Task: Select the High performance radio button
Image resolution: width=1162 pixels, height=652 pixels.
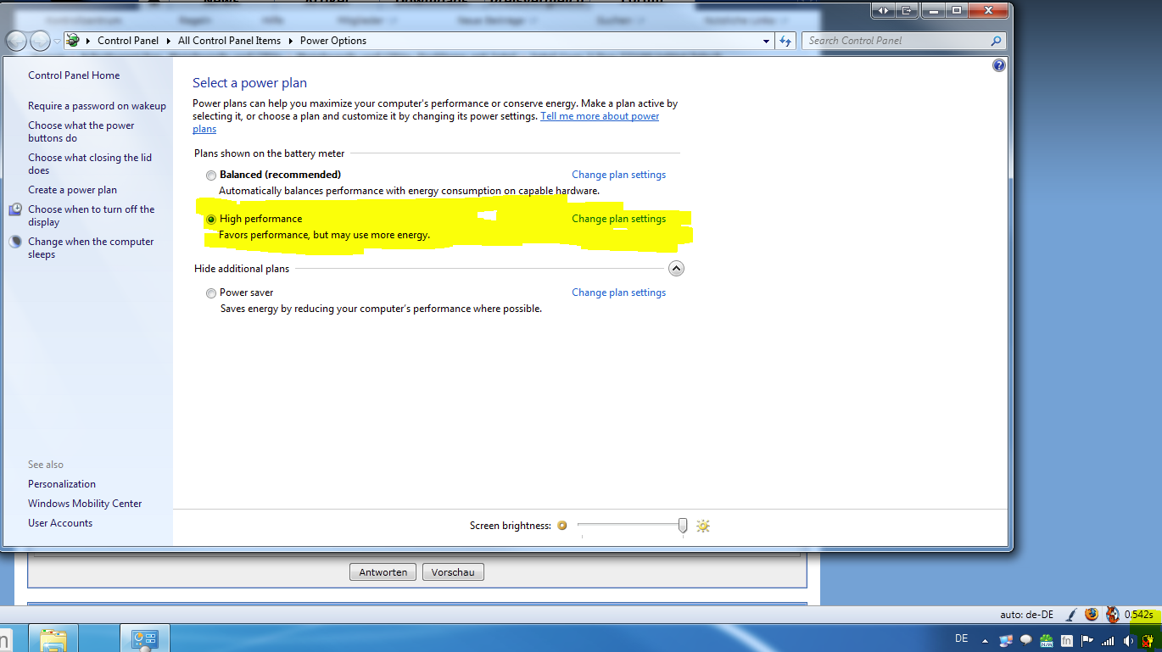Action: click(211, 219)
